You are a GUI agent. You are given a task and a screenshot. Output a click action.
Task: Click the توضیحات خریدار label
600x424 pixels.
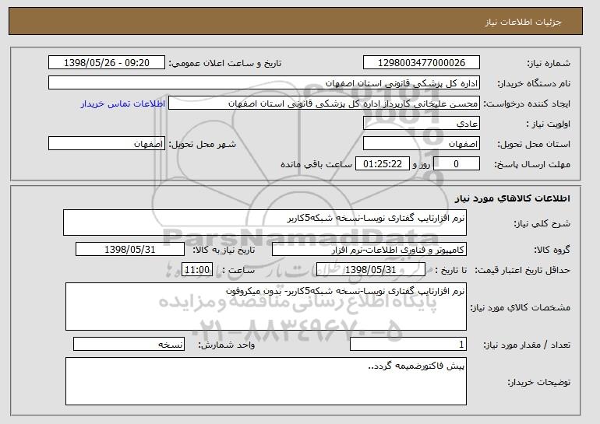pos(538,382)
